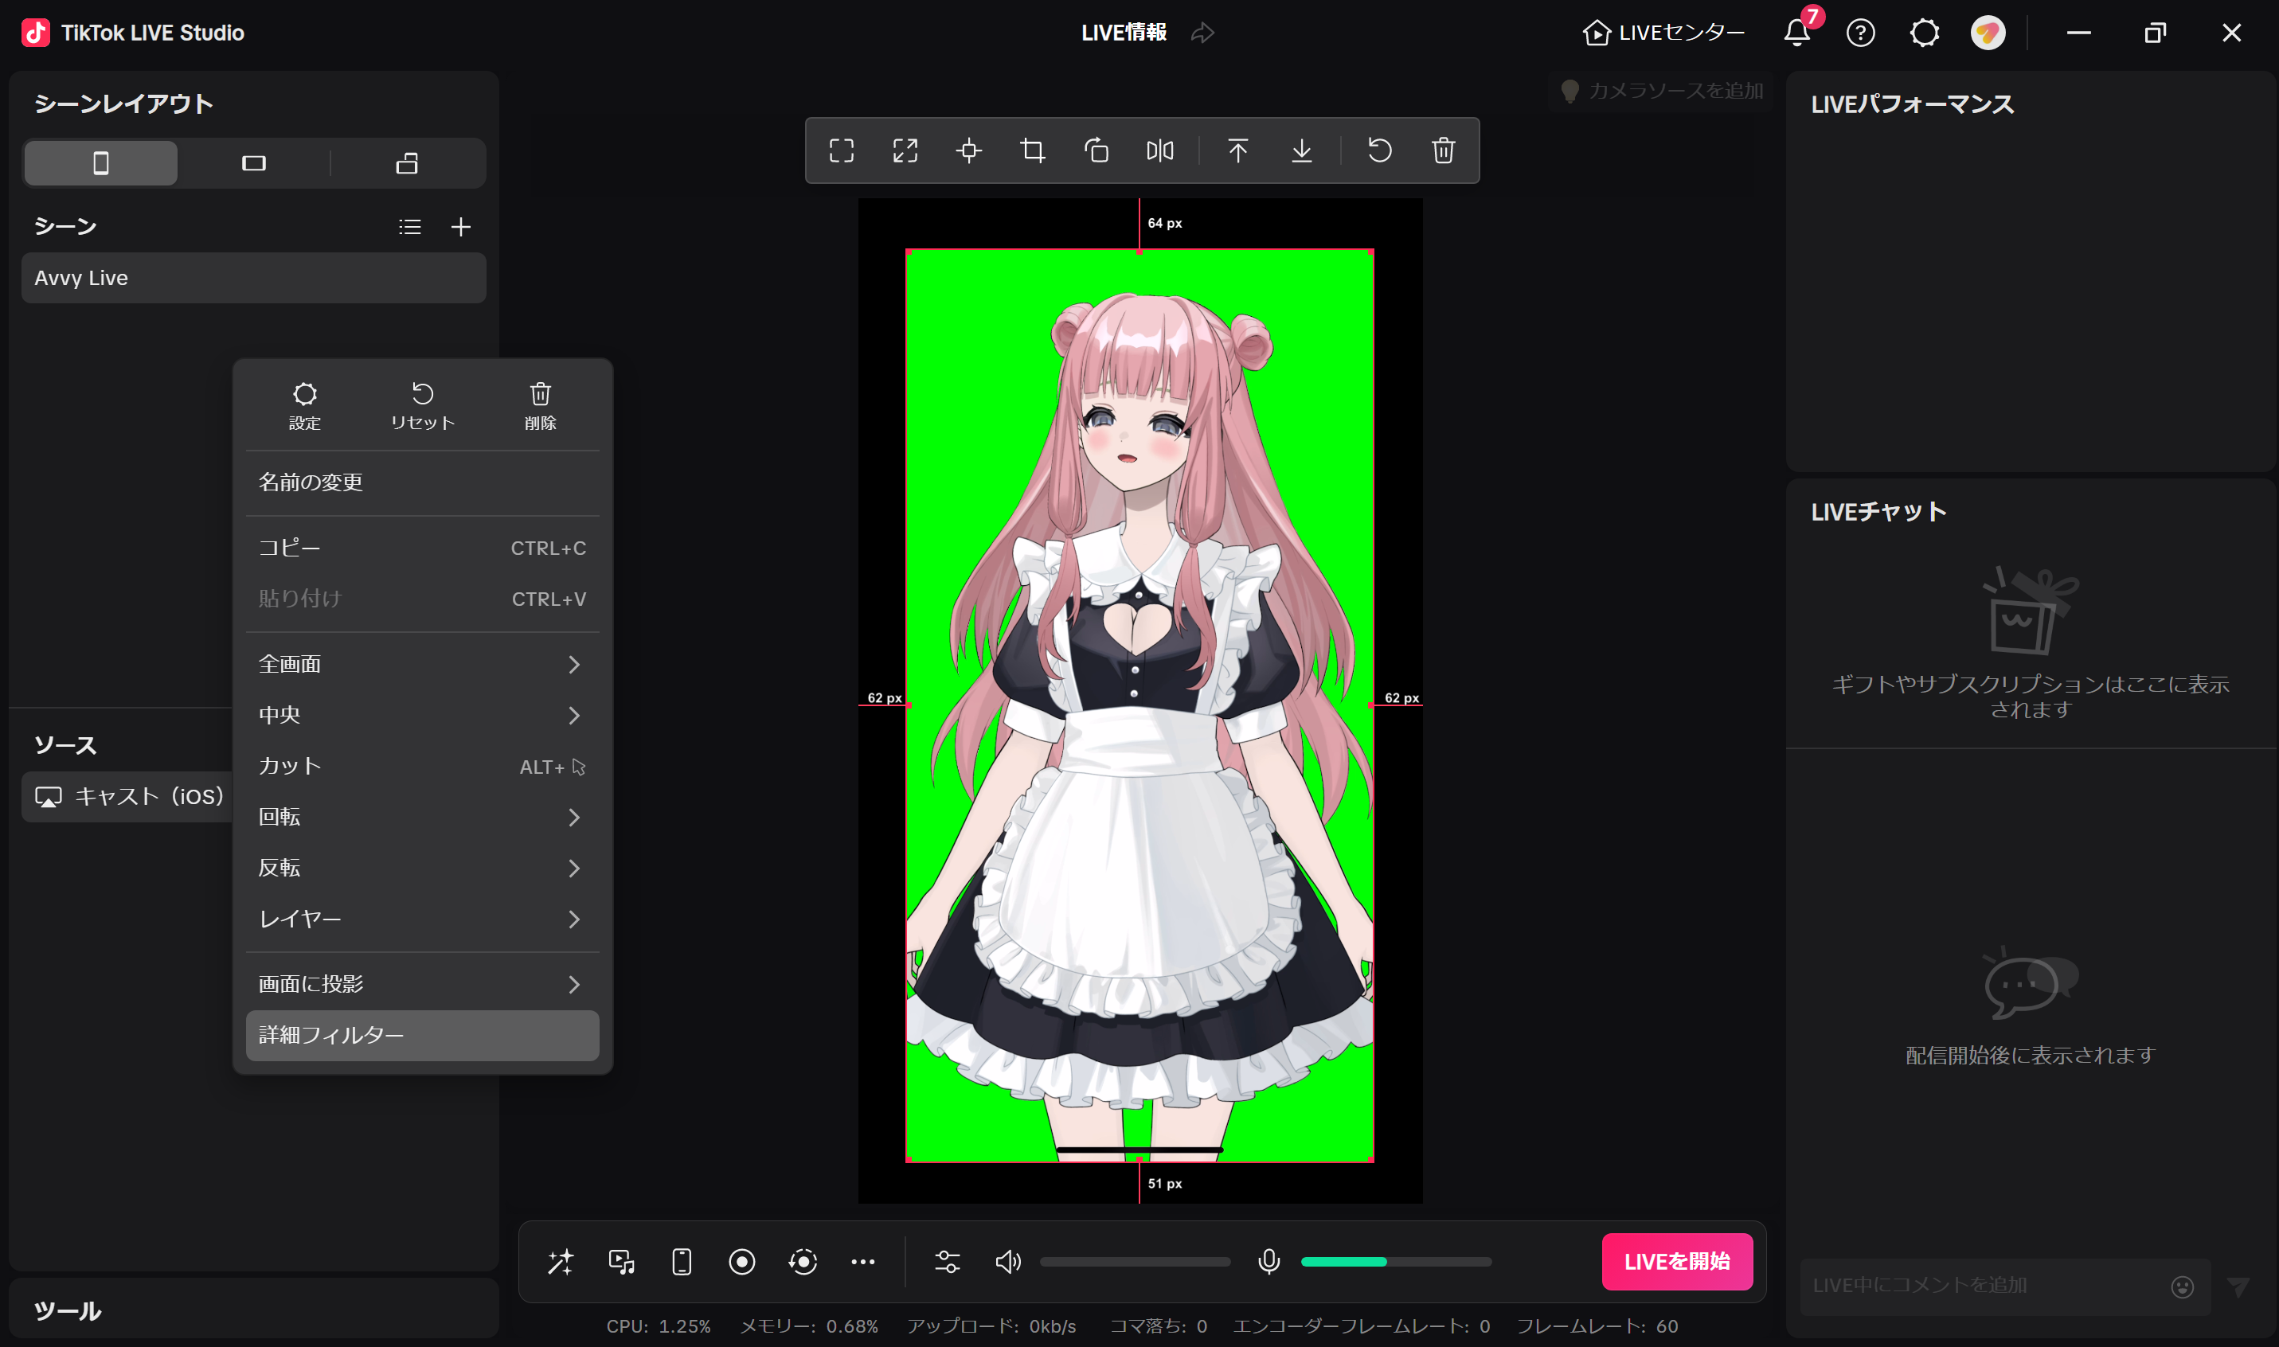
Task: Click the rotate toolbar icon
Action: [x=1096, y=150]
